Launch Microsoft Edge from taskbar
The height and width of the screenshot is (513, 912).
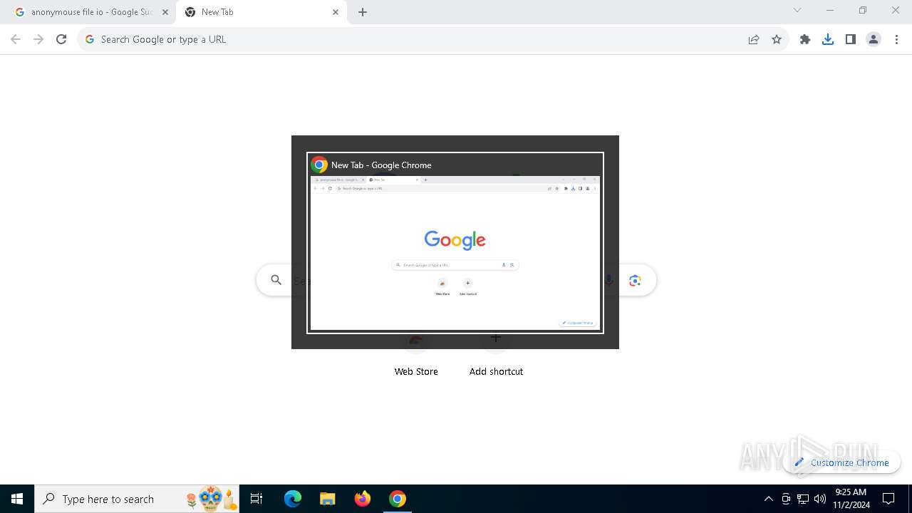click(293, 499)
